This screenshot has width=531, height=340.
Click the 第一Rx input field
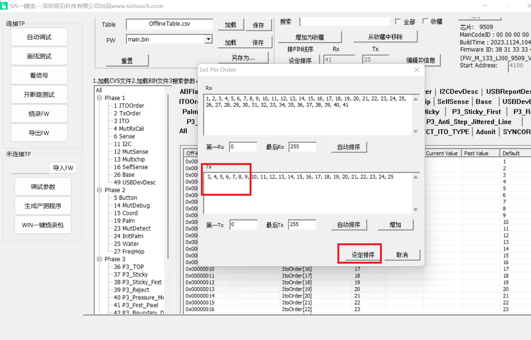pos(243,147)
